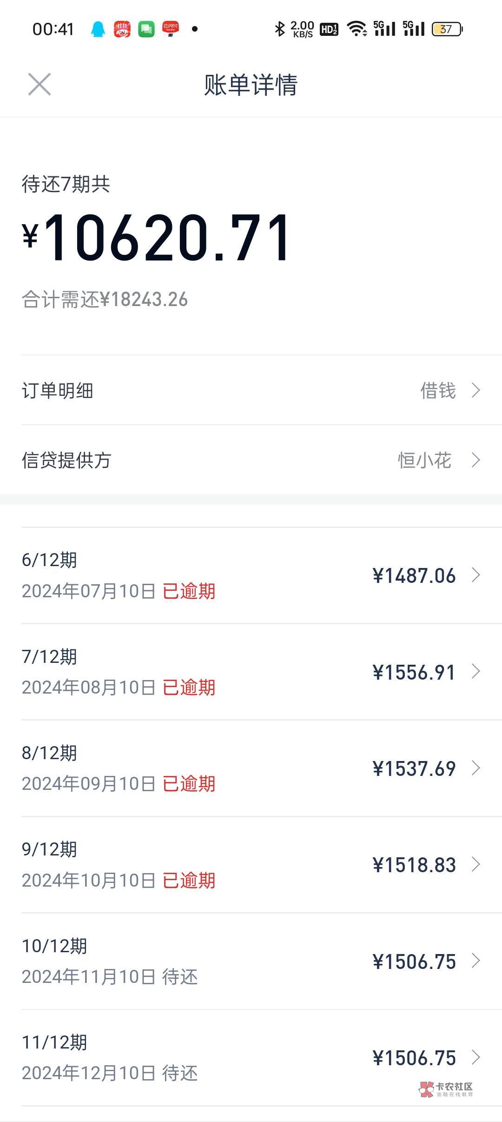Expand chevron next to 借钱
The width and height of the screenshot is (502, 1122).
[x=476, y=390]
